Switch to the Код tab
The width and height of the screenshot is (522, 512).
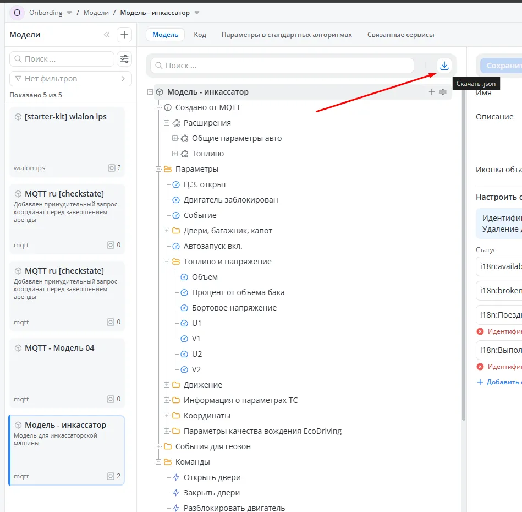click(200, 35)
